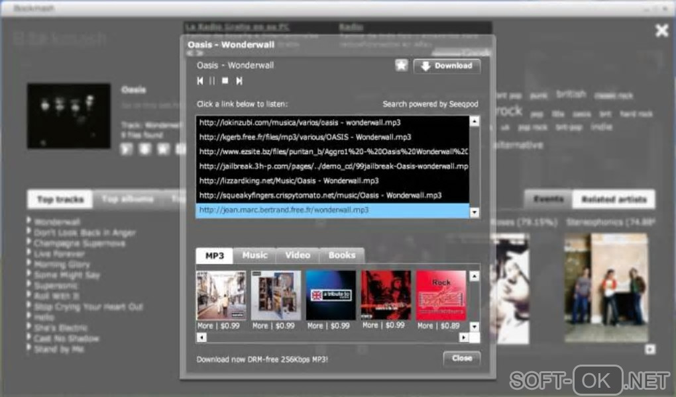
Task: Pick the squeakyfingers.crispytomato.net link
Action: [x=333, y=195]
